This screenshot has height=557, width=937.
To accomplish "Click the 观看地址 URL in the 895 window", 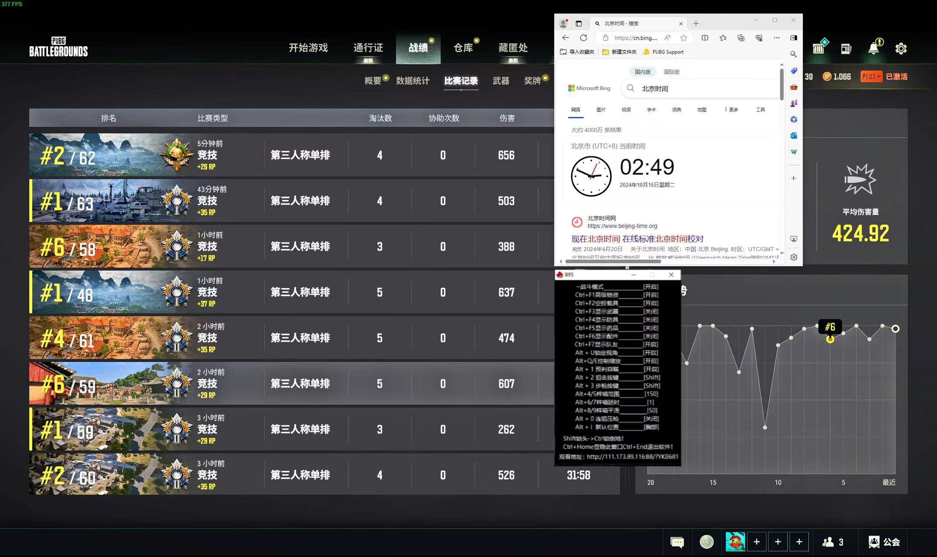I will pos(633,457).
